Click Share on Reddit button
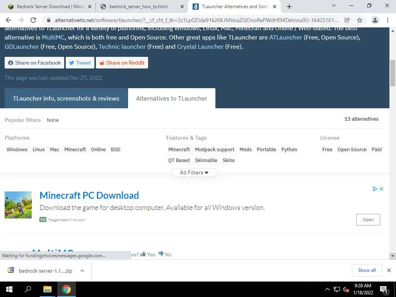The height and width of the screenshot is (297, 396). point(122,63)
